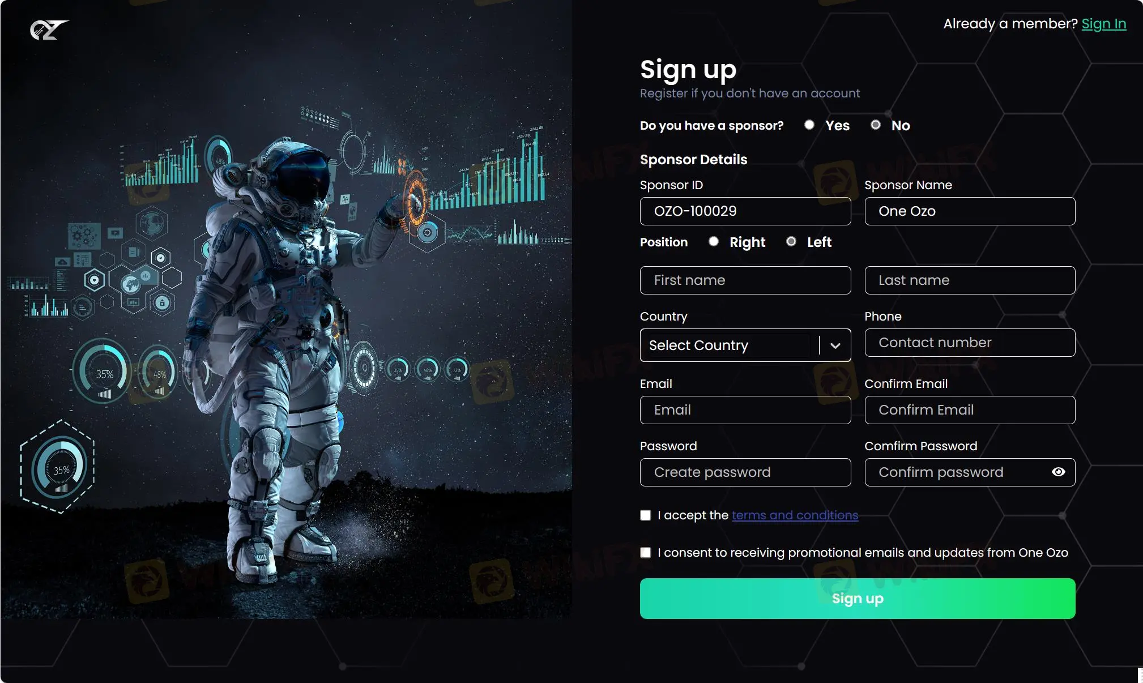Click the Sign up submit button
The image size is (1143, 683).
point(857,597)
